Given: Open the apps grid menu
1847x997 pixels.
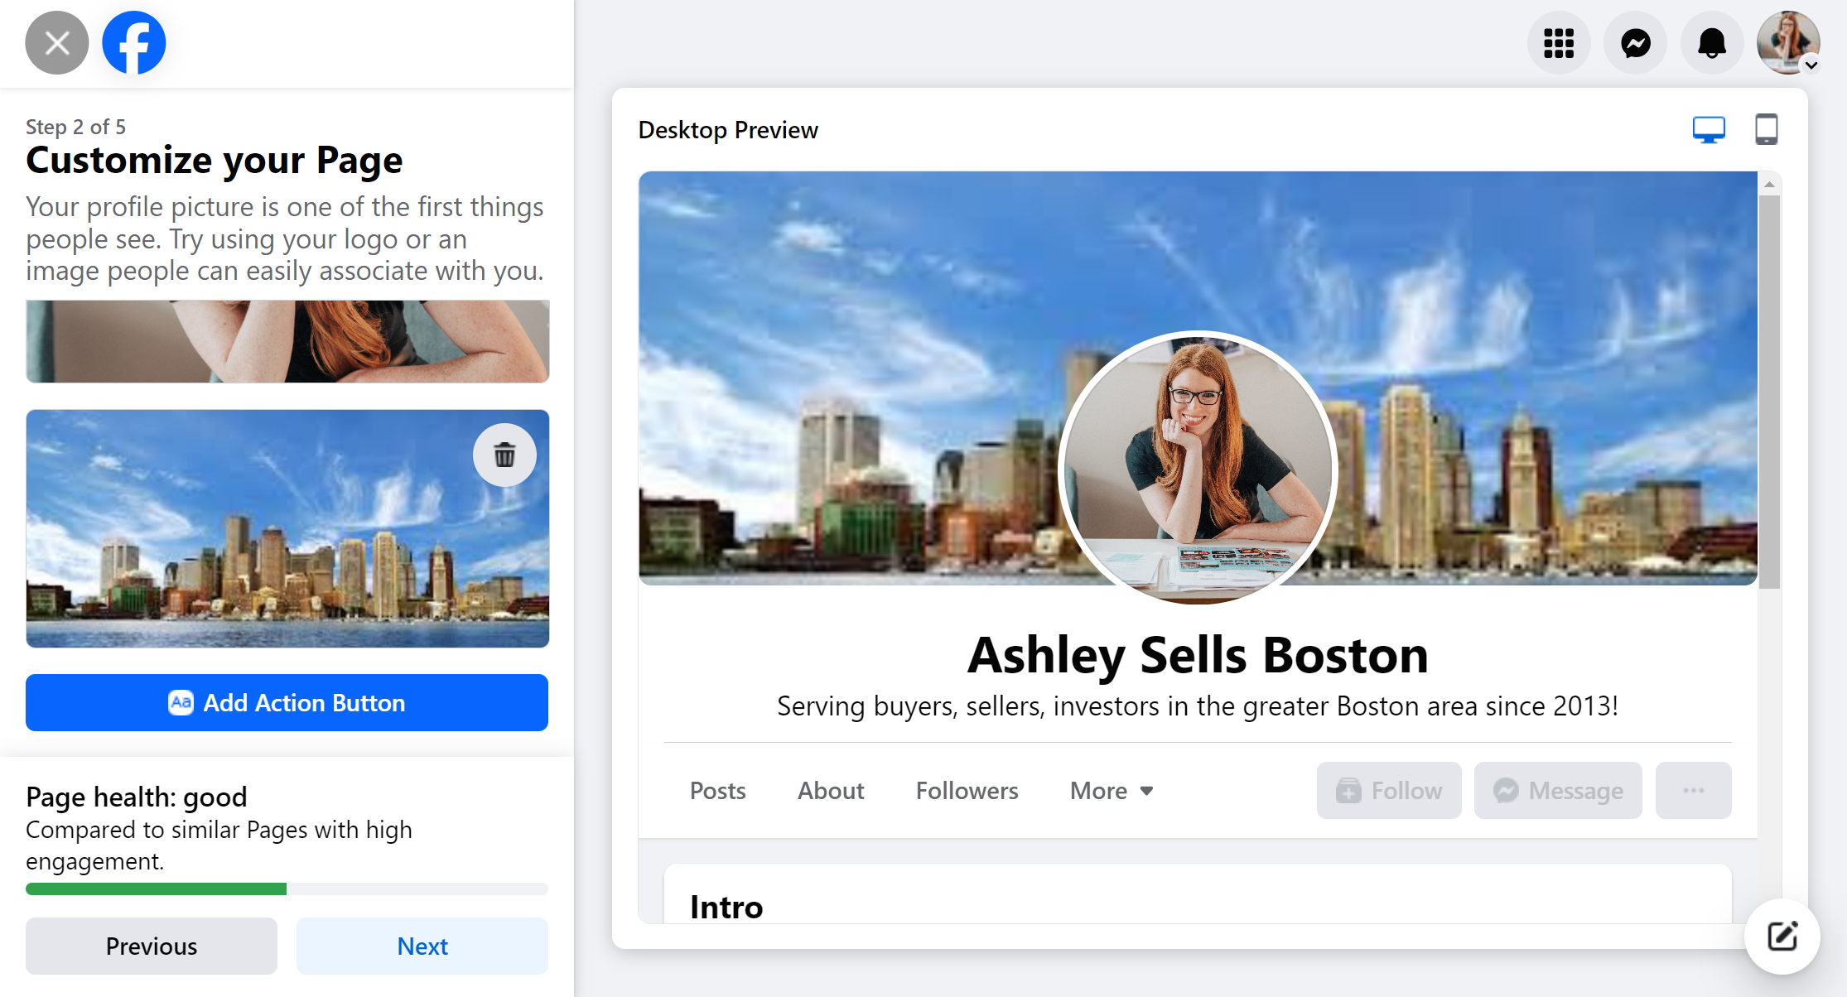Looking at the screenshot, I should tap(1559, 42).
